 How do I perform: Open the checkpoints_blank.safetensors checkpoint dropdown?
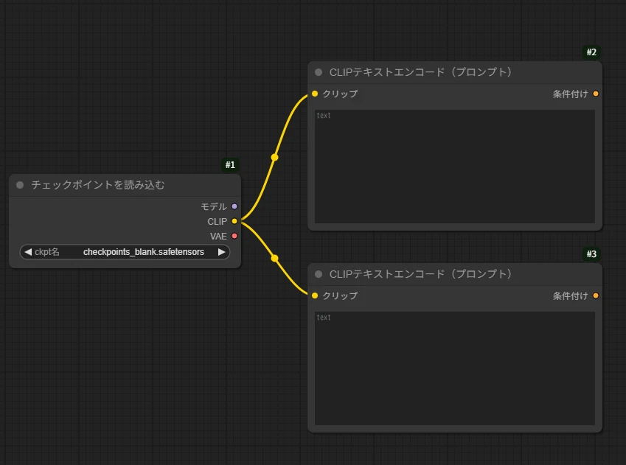[143, 252]
